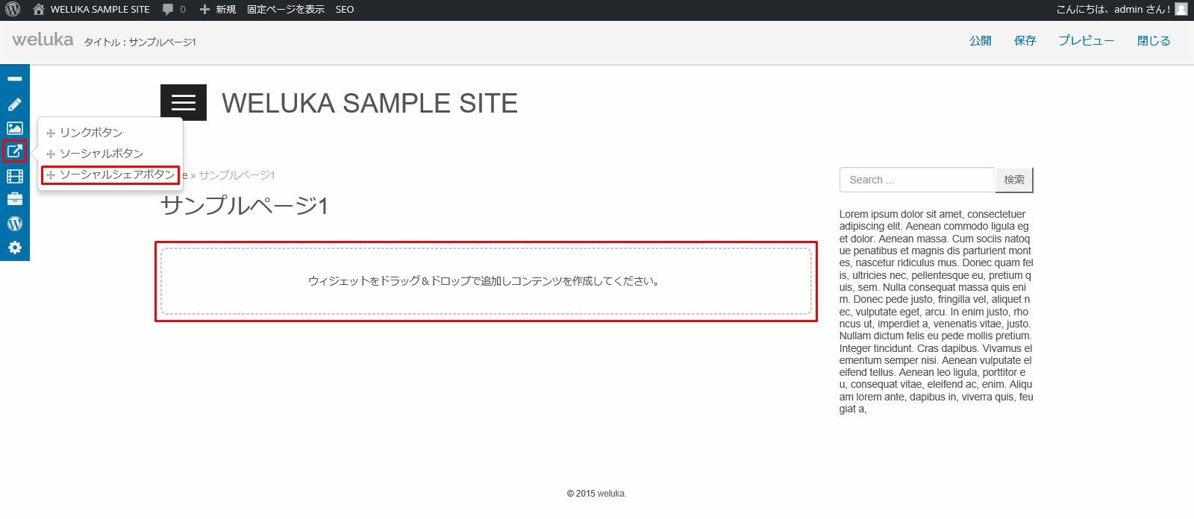Click the briefcase widgets icon in sidebar
The image size is (1194, 519).
point(15,199)
